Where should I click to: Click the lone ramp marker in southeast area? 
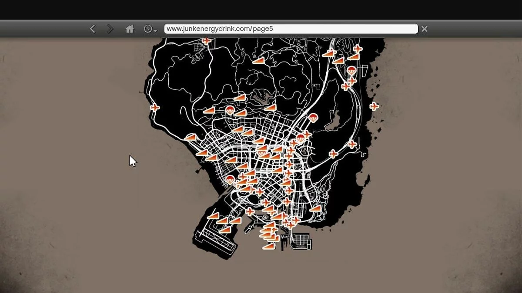(x=315, y=209)
